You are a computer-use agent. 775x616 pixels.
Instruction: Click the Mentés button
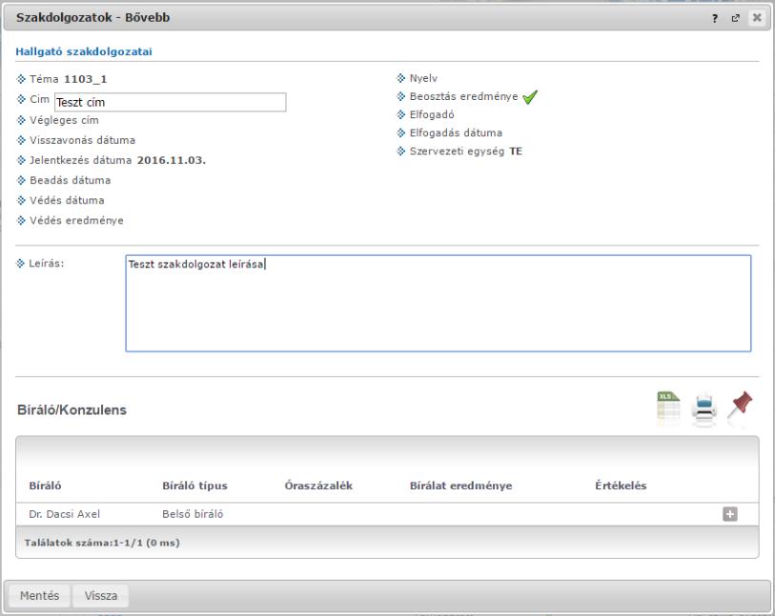pyautogui.click(x=39, y=596)
